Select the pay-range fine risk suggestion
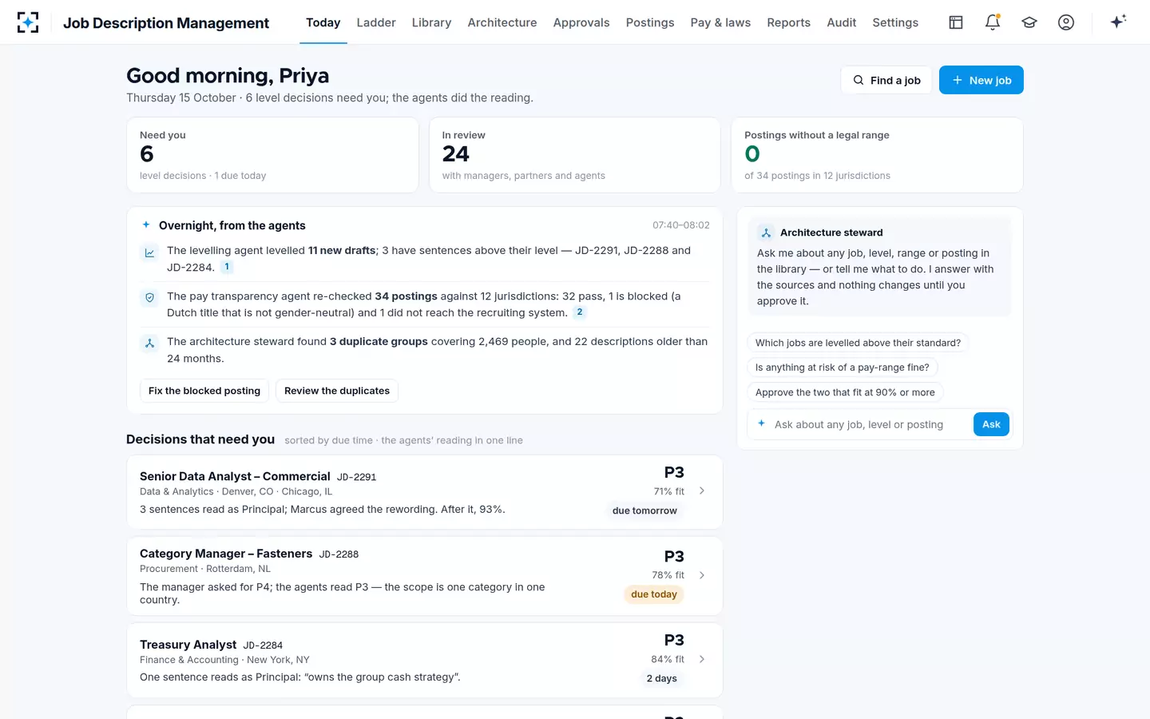The height and width of the screenshot is (719, 1150). point(843,367)
